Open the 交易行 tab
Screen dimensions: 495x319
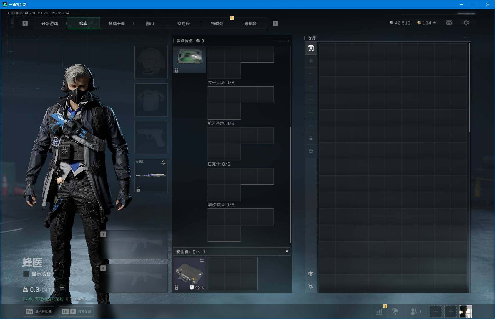tap(183, 23)
